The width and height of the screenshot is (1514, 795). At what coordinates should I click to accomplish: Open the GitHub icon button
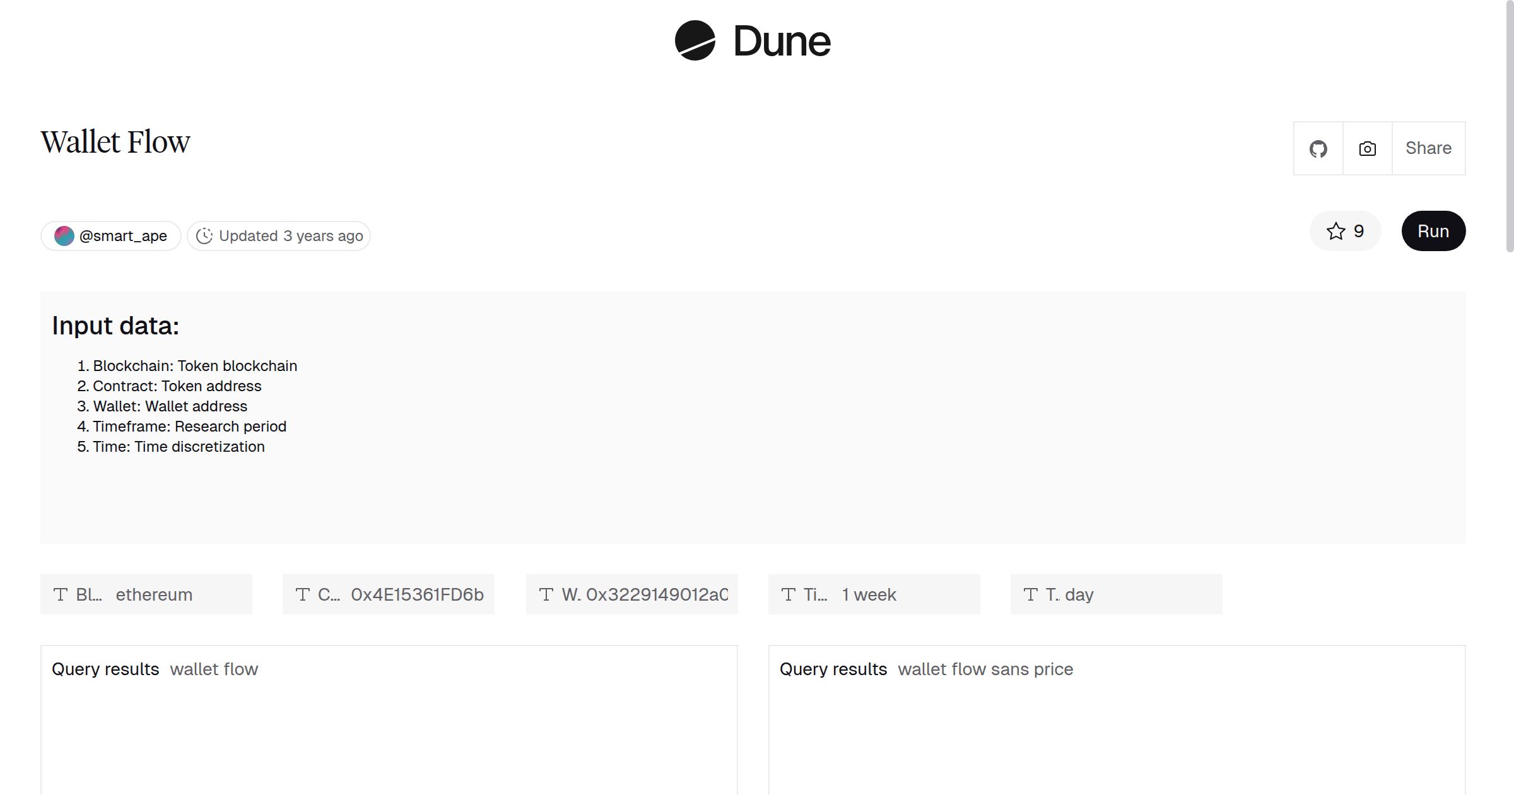[x=1318, y=148]
